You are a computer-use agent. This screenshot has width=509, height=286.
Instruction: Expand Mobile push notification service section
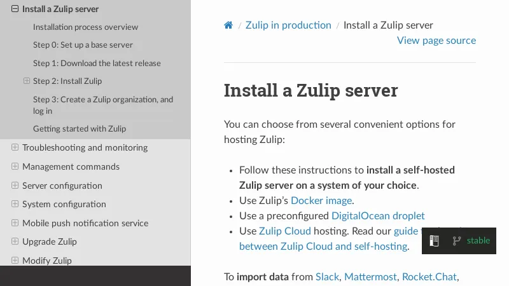point(15,223)
